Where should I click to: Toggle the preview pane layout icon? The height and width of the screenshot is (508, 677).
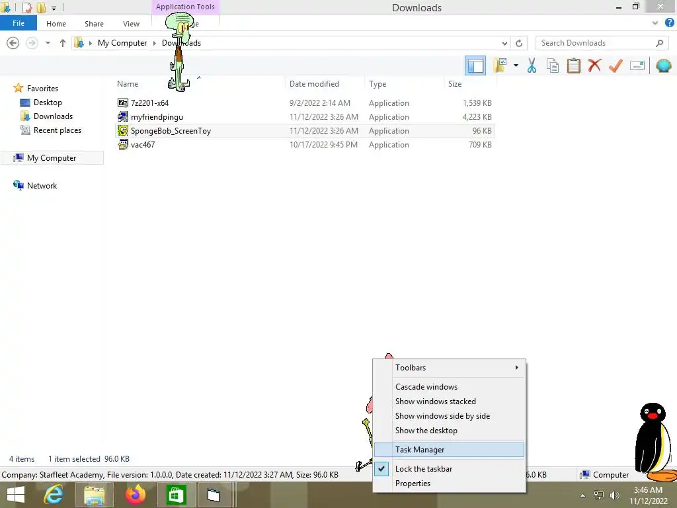475,65
